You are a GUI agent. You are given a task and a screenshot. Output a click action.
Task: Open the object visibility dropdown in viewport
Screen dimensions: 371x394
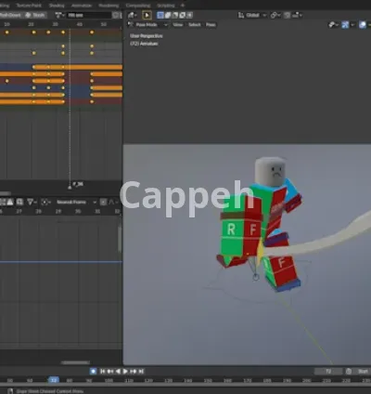pos(333,24)
